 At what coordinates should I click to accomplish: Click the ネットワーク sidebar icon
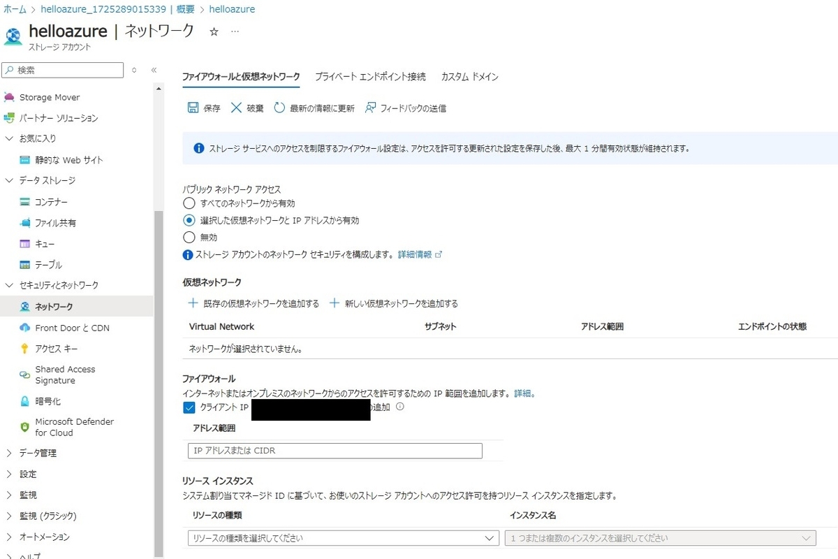click(x=25, y=307)
